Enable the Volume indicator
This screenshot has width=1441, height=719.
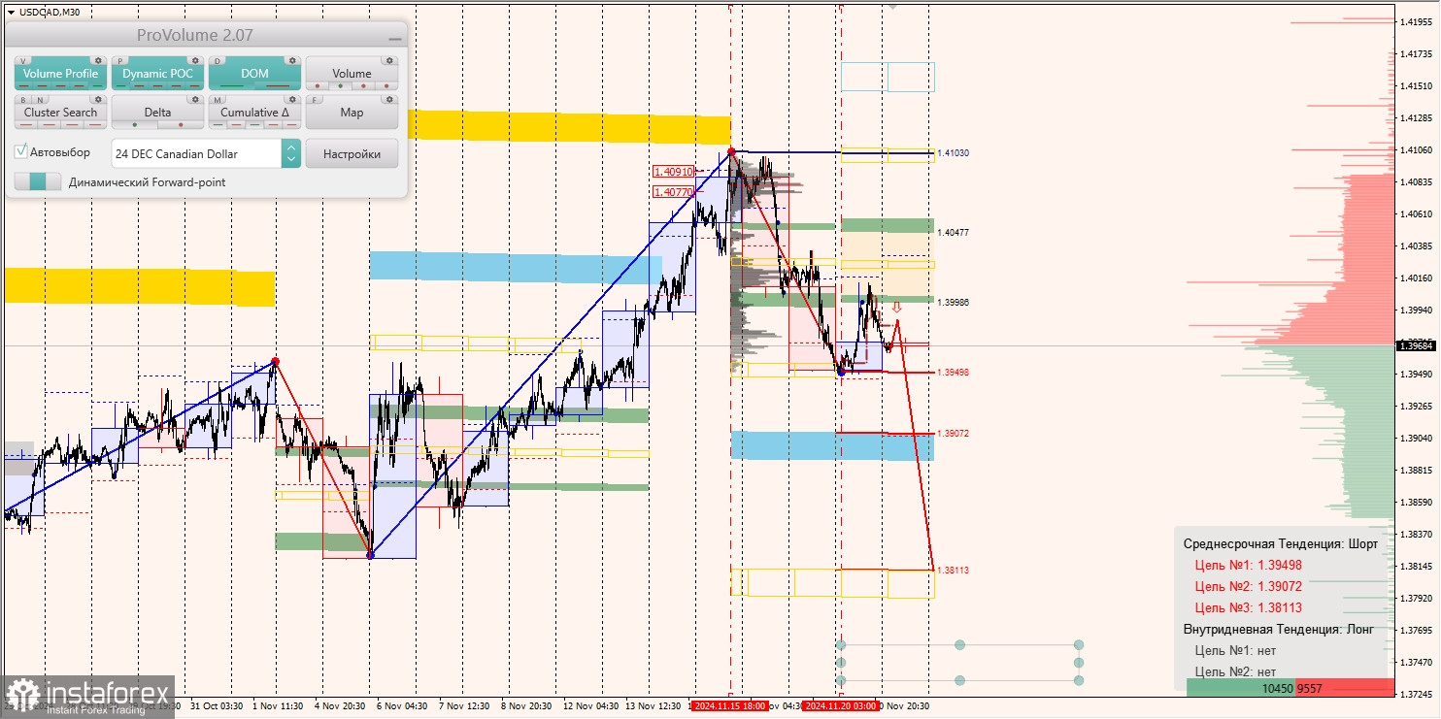coord(352,73)
